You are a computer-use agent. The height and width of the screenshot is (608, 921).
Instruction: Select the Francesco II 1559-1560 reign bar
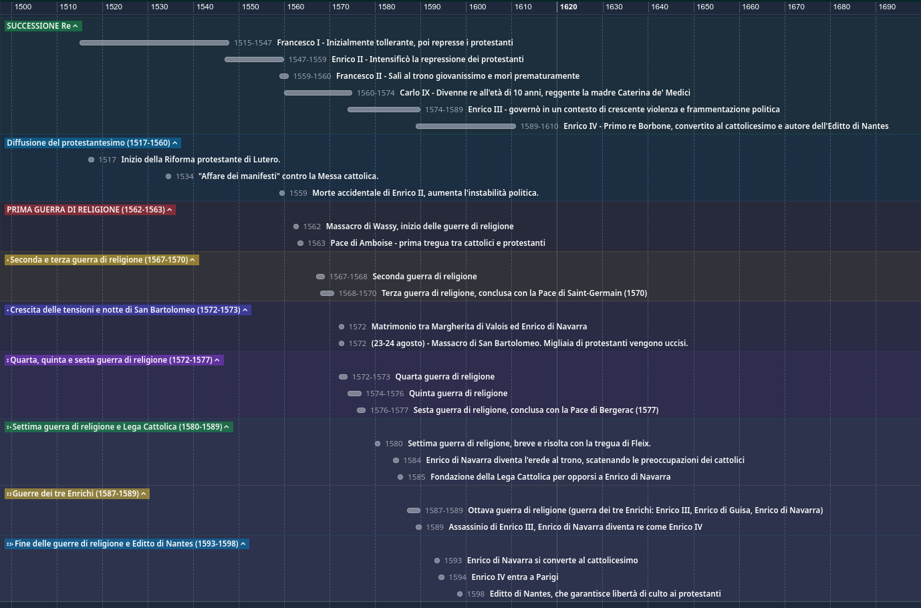(284, 76)
